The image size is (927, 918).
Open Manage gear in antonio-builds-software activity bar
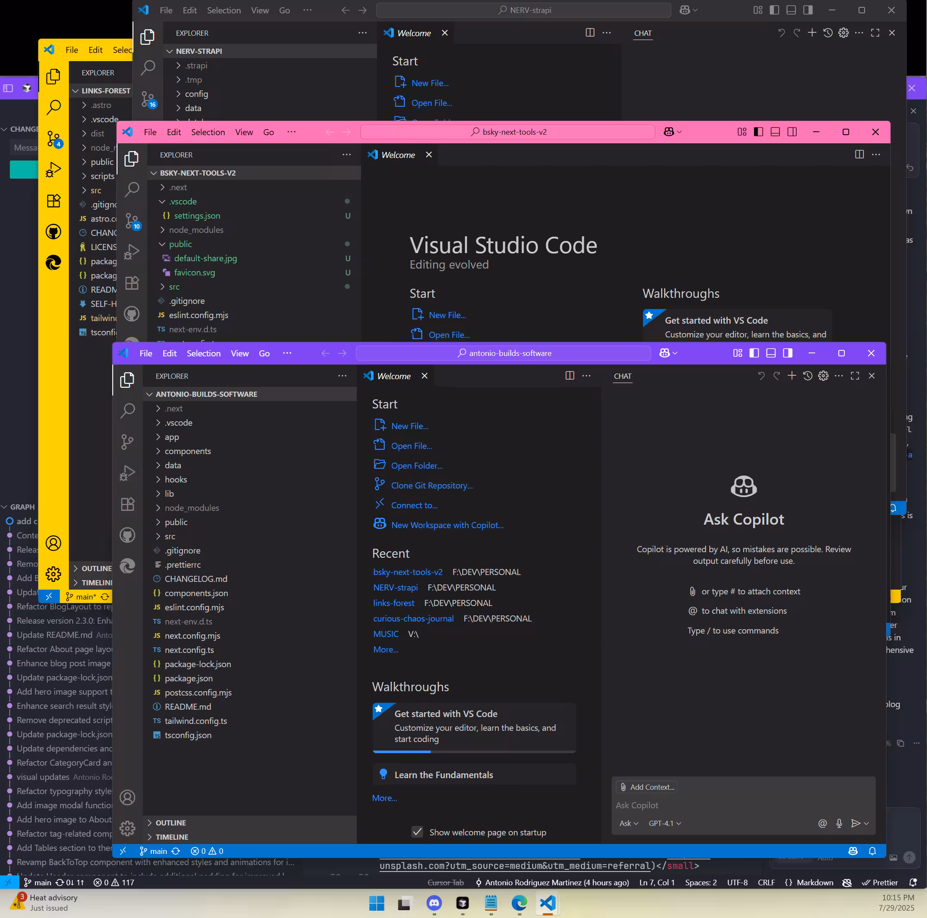coord(128,829)
